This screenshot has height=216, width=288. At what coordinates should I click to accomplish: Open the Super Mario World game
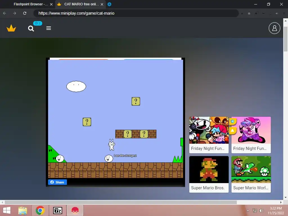click(251, 174)
